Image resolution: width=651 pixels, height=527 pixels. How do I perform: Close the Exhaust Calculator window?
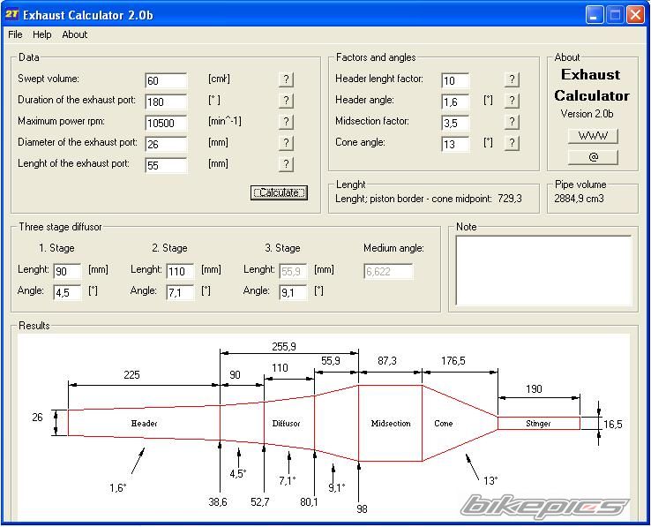pyautogui.click(x=635, y=15)
